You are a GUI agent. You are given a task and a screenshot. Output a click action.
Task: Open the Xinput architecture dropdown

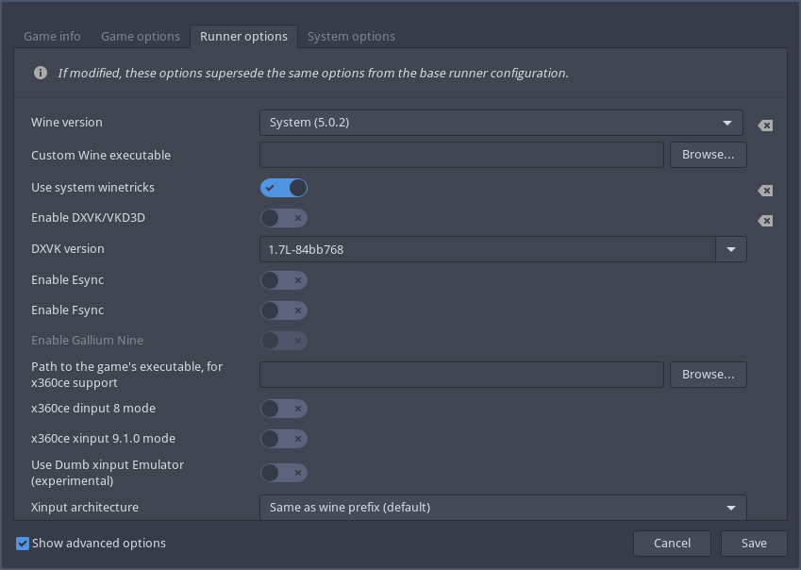[x=503, y=508]
